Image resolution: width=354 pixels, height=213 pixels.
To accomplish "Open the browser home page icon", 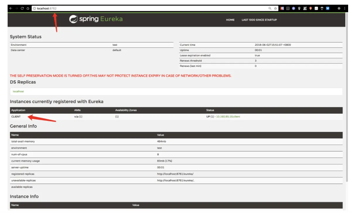I will pyautogui.click(x=28, y=8).
